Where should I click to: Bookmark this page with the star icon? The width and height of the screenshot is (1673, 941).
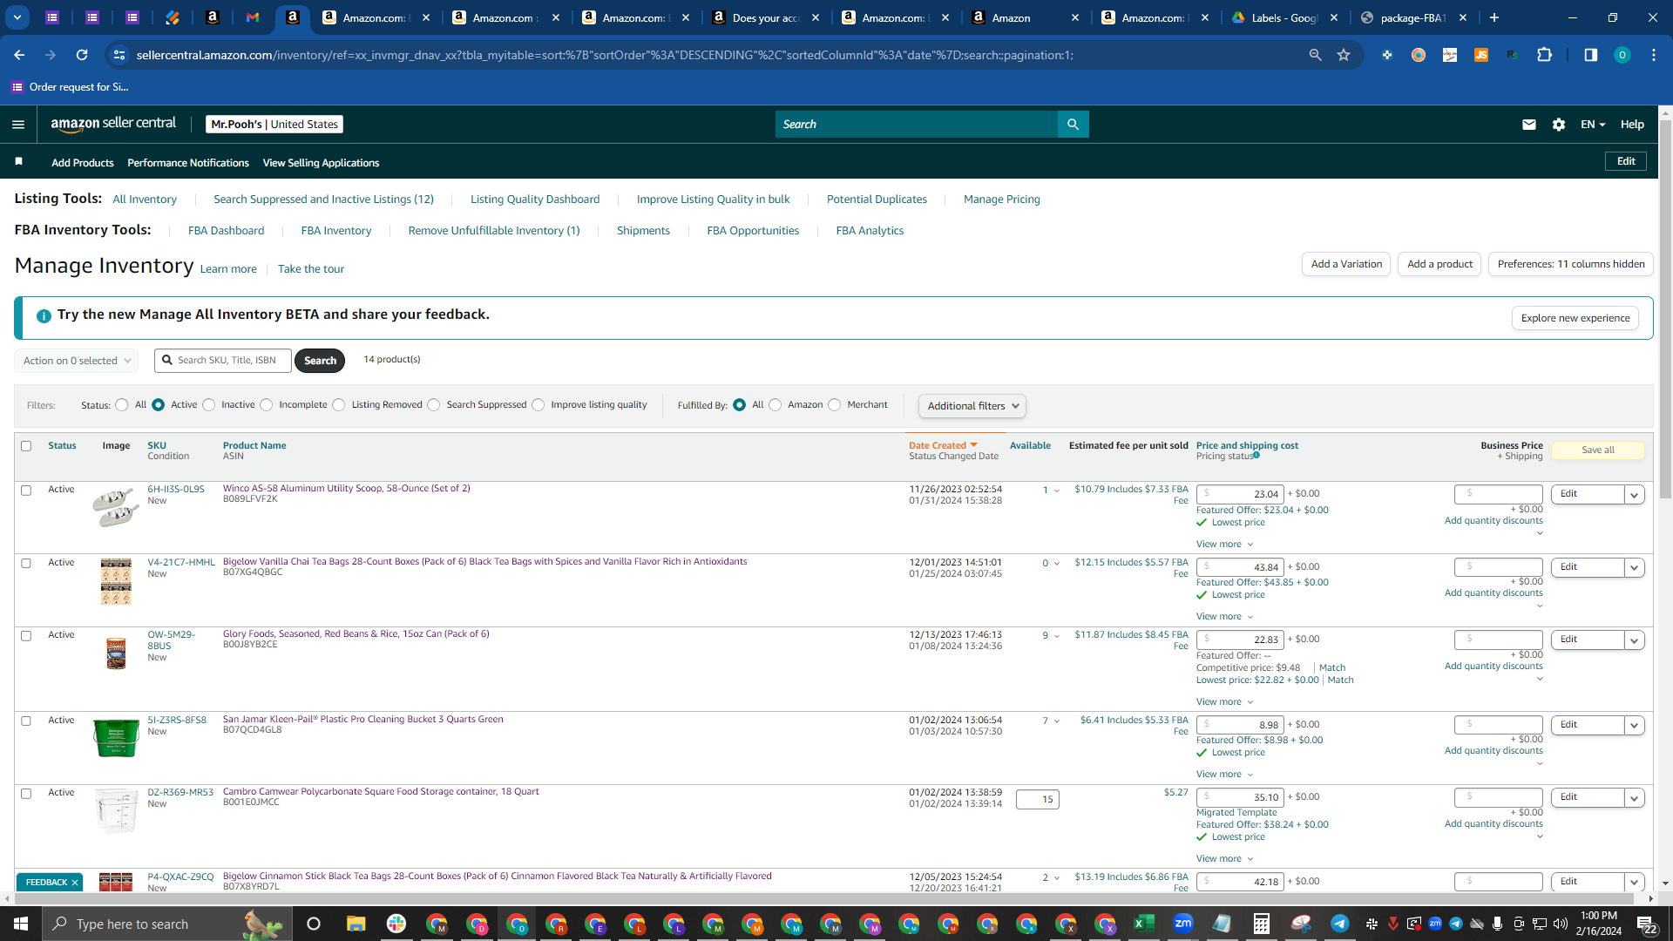1344,55
